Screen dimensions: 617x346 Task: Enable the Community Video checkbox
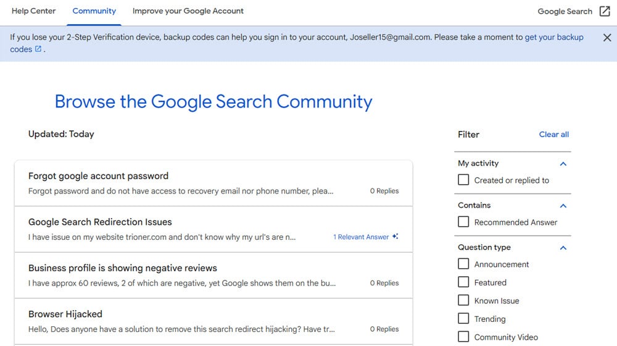pyautogui.click(x=463, y=337)
